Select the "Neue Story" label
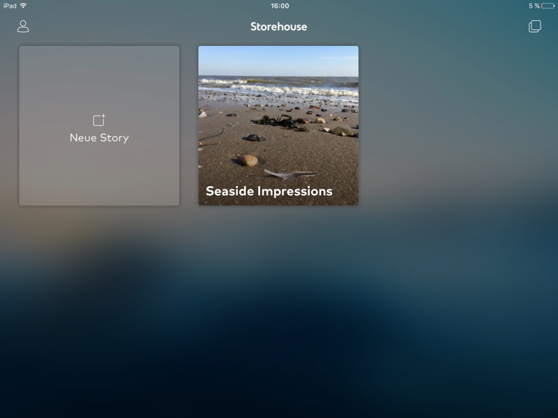Image resolution: width=558 pixels, height=418 pixels. pyautogui.click(x=99, y=138)
